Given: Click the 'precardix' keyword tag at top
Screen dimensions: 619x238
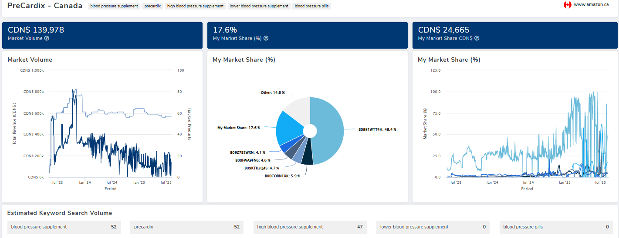Looking at the screenshot, I should [152, 6].
